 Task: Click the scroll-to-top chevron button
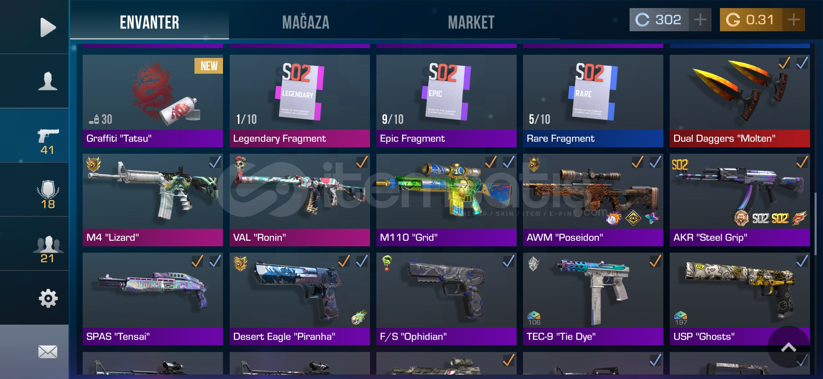(x=789, y=347)
